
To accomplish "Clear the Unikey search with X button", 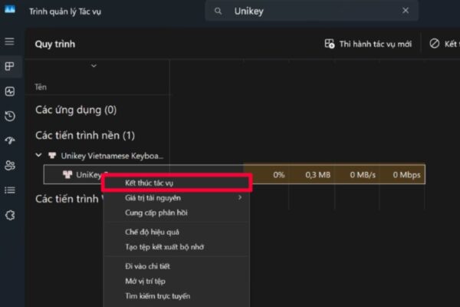I will 405,11.
